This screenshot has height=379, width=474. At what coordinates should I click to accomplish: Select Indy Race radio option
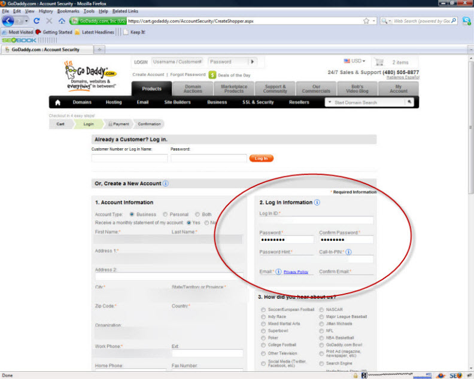click(263, 316)
